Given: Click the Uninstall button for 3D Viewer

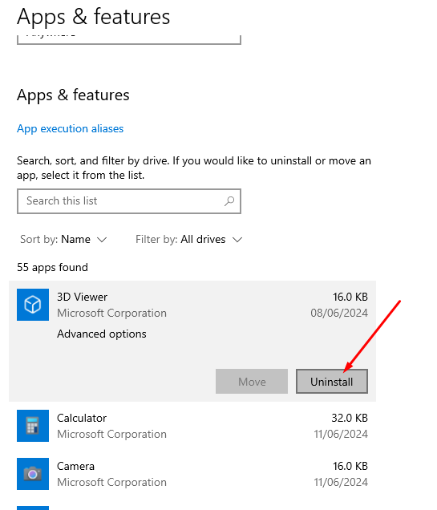Looking at the screenshot, I should 332,381.
